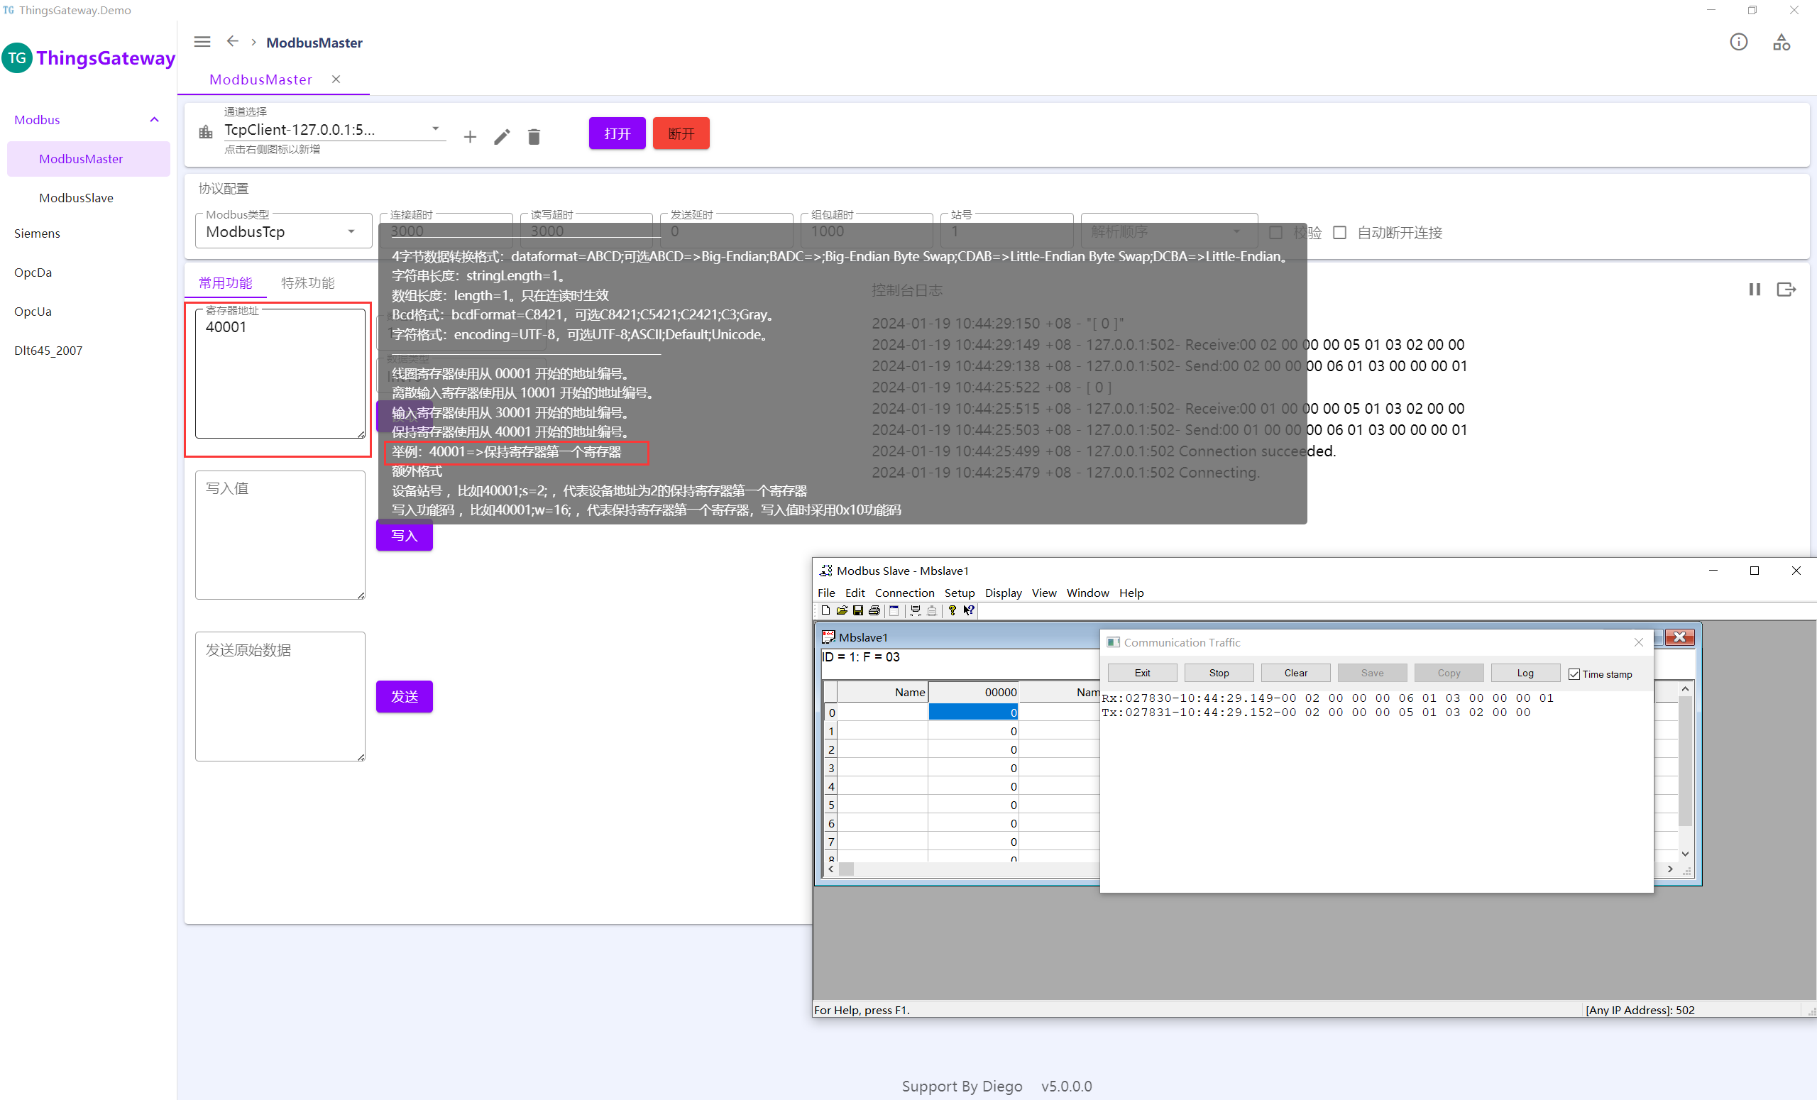Click the add channel plus icon

pos(470,136)
